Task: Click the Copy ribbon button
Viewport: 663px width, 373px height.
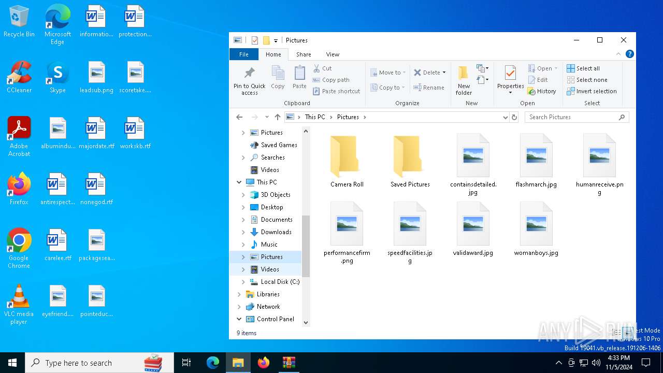Action: point(278,78)
